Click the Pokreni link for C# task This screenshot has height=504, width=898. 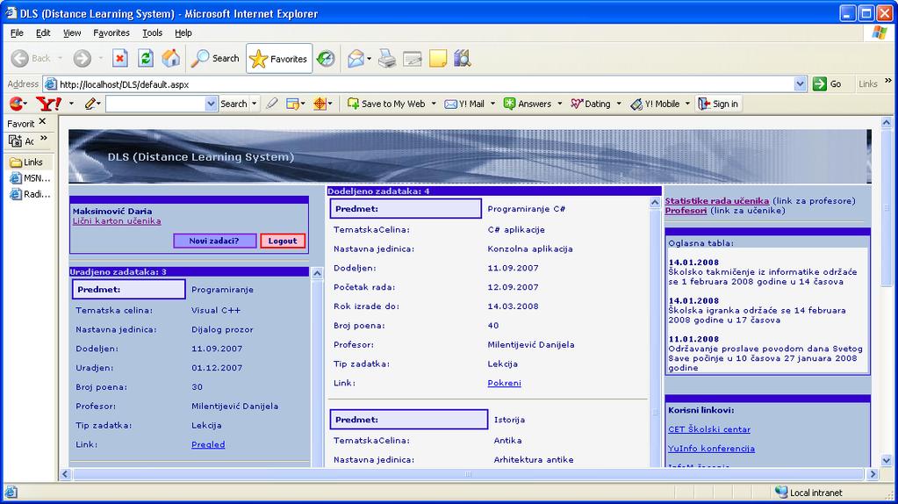(x=504, y=383)
